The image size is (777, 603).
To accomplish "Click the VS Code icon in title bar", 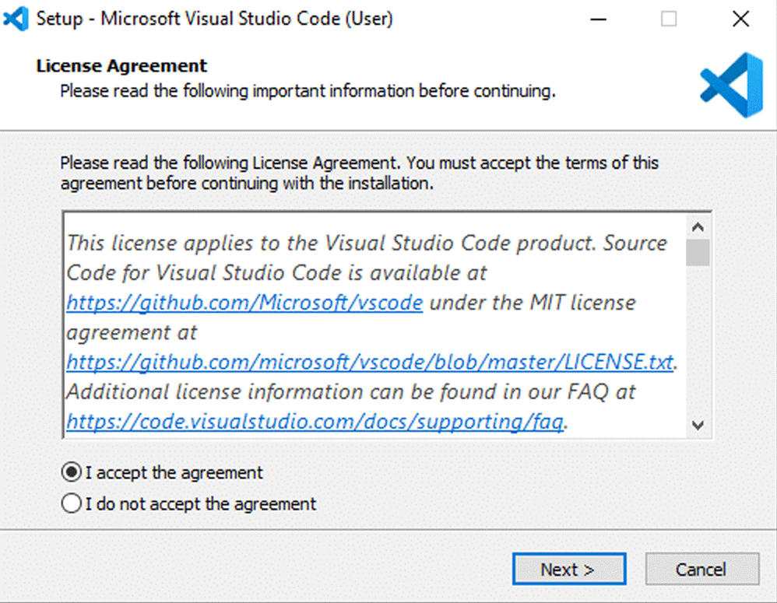I will [16, 19].
